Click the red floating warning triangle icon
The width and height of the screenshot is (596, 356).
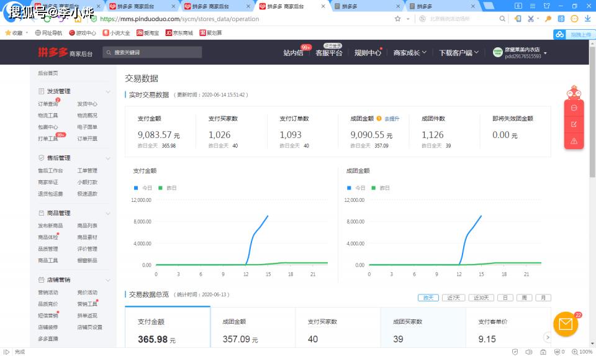point(574,141)
